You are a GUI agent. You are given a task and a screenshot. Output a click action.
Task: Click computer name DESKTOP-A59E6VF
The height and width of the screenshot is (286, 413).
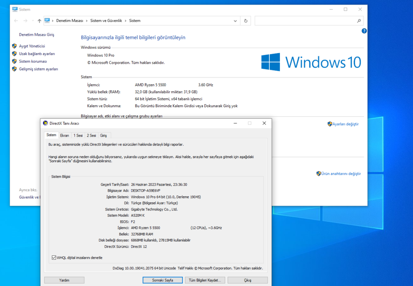click(145, 191)
